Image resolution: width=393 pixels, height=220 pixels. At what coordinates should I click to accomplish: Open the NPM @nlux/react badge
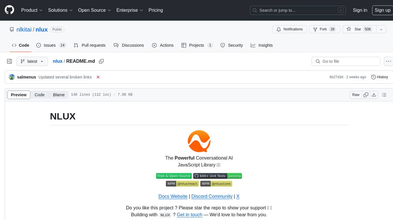coord(182,184)
